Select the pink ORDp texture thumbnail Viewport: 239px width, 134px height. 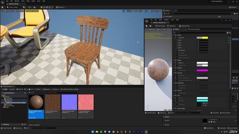[86, 102]
